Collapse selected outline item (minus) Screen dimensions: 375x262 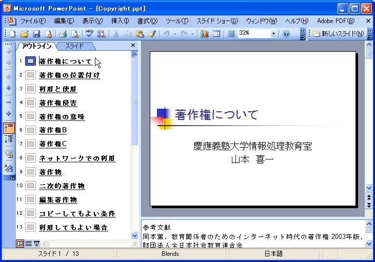click(x=9, y=103)
